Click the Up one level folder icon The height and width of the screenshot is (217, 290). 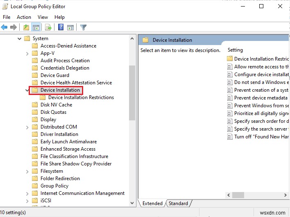[26, 27]
